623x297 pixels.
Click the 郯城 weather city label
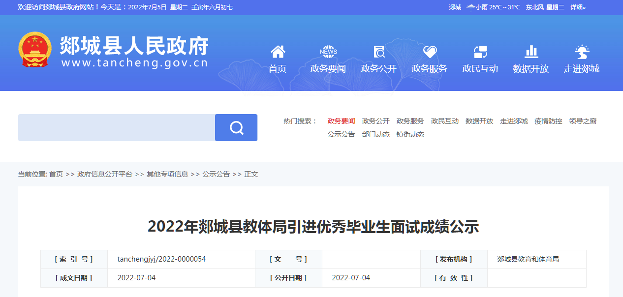tap(455, 7)
